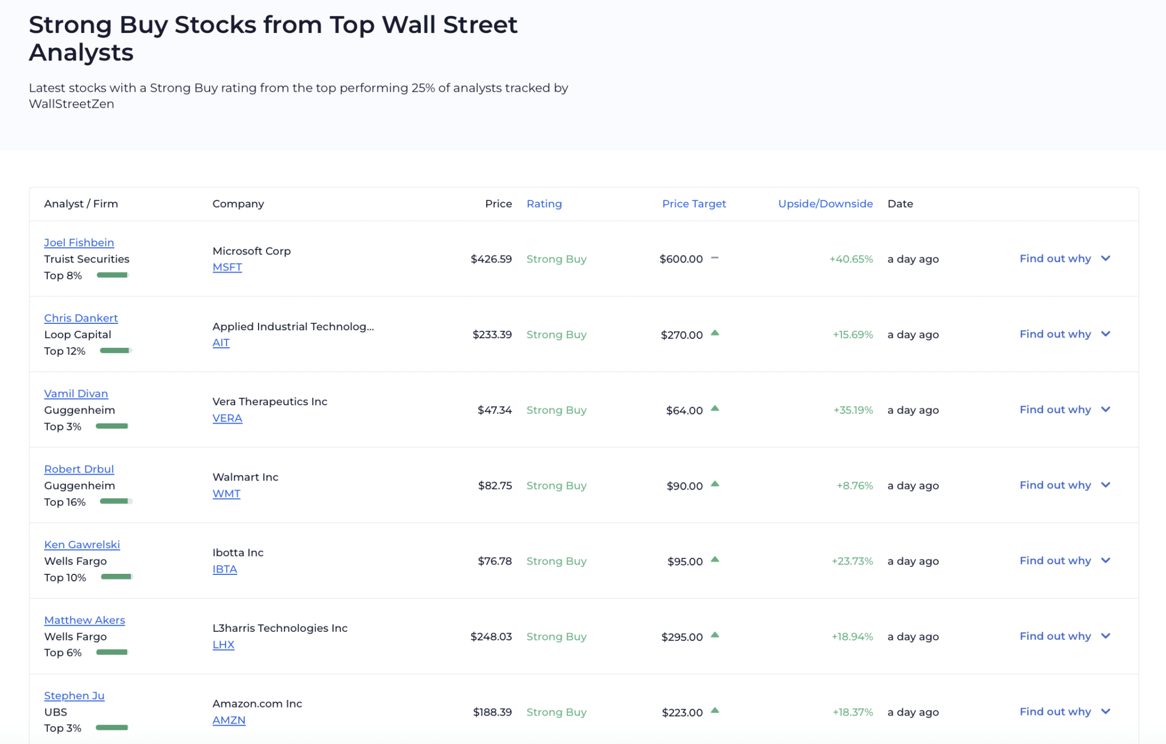Sort by the Price Target column header

click(693, 203)
